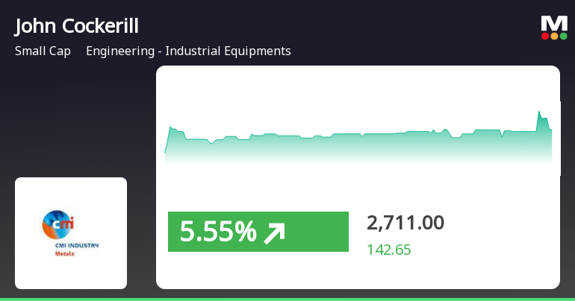Click the red dot under M logo
This screenshot has width=575, height=301.
545,36
